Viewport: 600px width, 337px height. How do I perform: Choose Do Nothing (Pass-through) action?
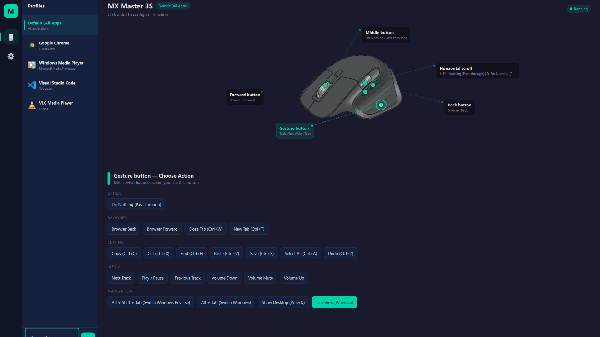pyautogui.click(x=136, y=205)
